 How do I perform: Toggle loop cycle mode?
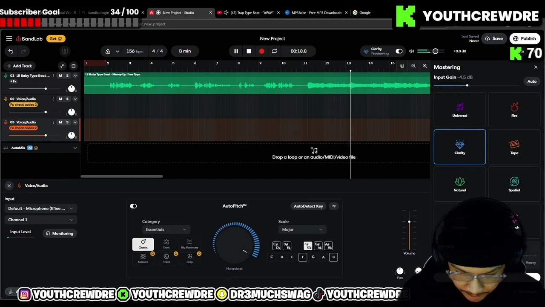(x=274, y=51)
